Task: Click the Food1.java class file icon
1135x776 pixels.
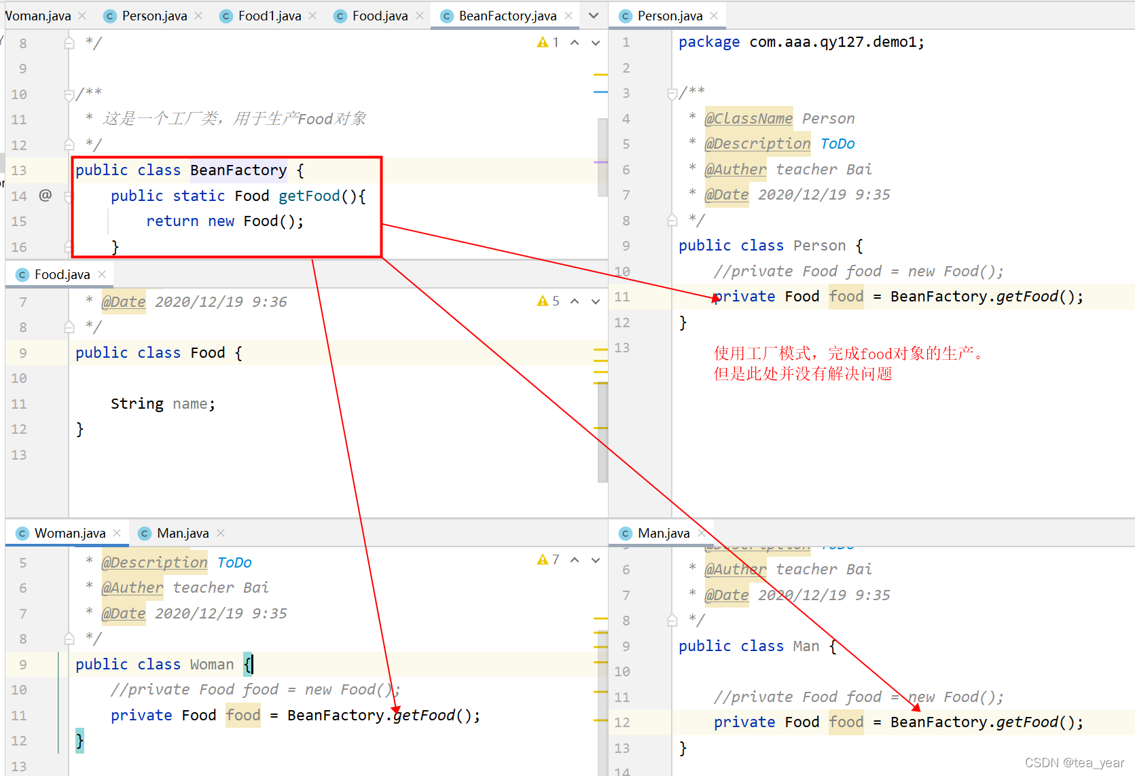Action: [226, 16]
